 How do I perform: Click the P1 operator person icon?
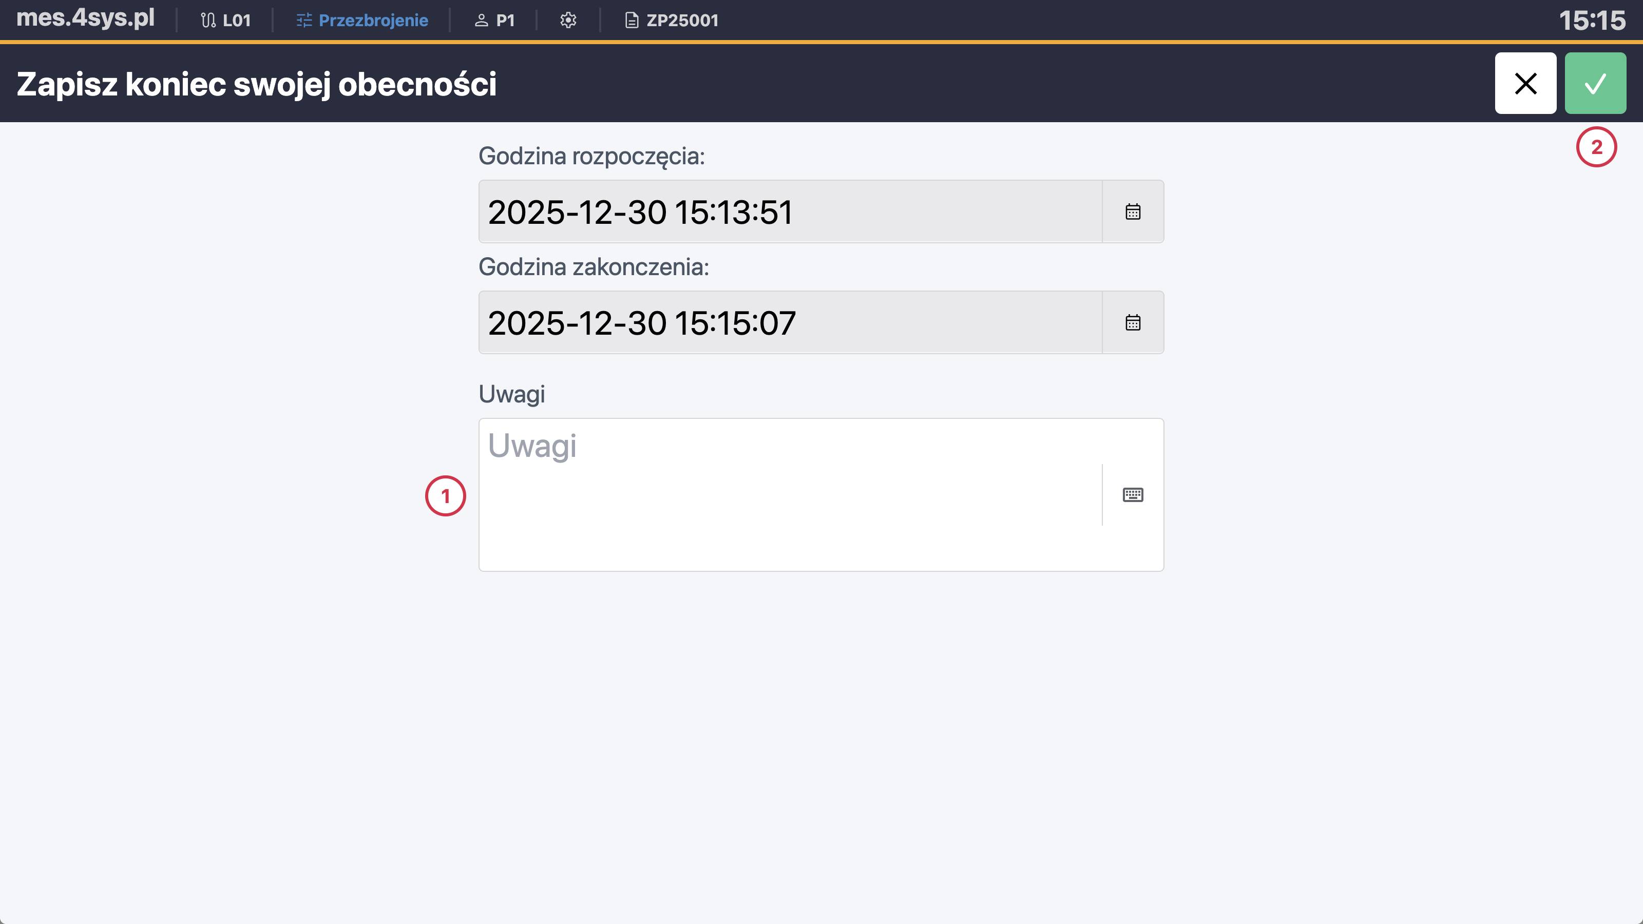(x=482, y=20)
